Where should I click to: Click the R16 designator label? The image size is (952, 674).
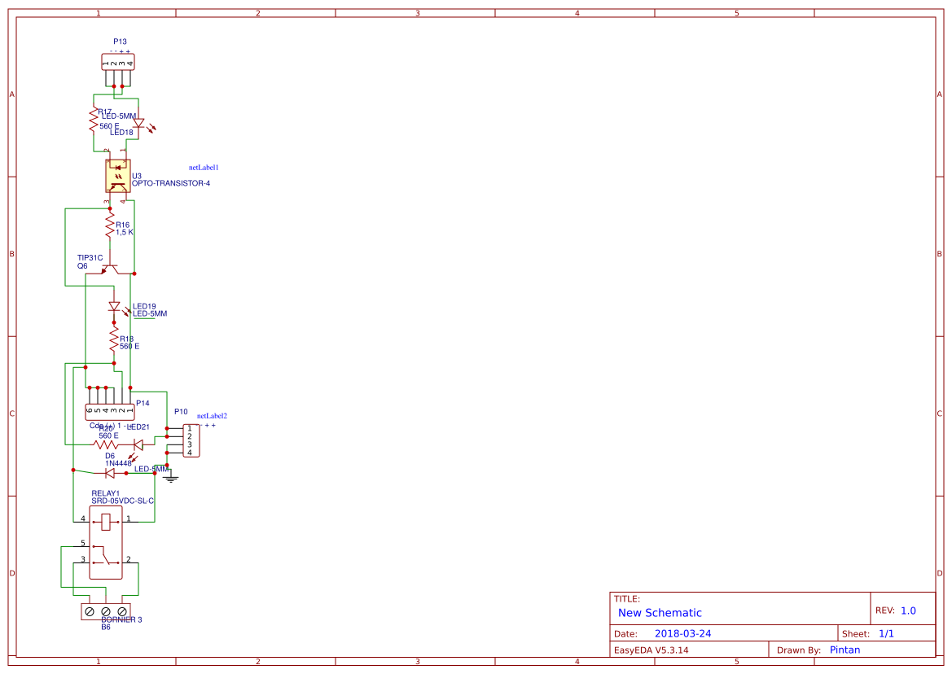point(123,225)
